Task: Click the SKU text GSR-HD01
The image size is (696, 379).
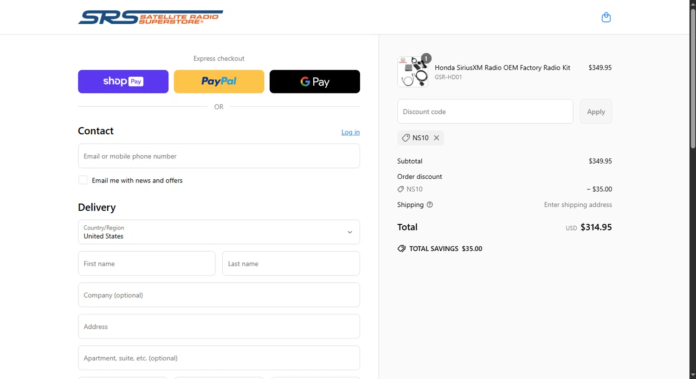Action: [448, 77]
